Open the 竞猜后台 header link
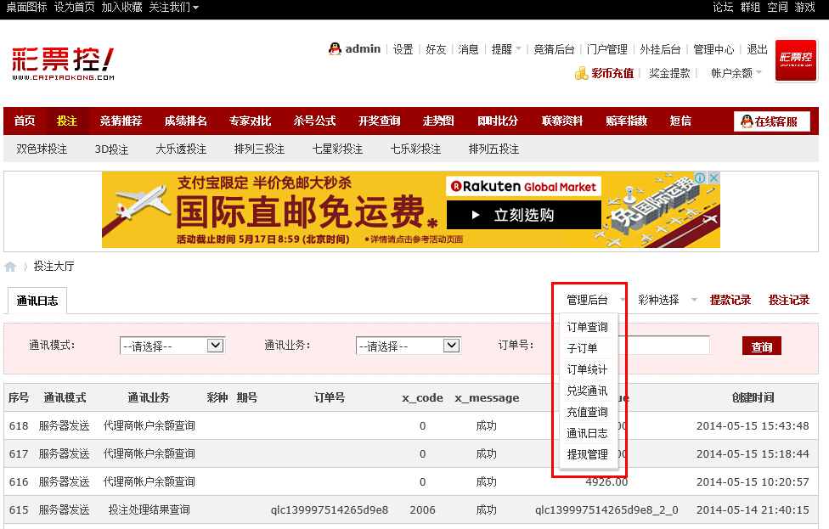Screen dimensions: 829x529 point(554,49)
